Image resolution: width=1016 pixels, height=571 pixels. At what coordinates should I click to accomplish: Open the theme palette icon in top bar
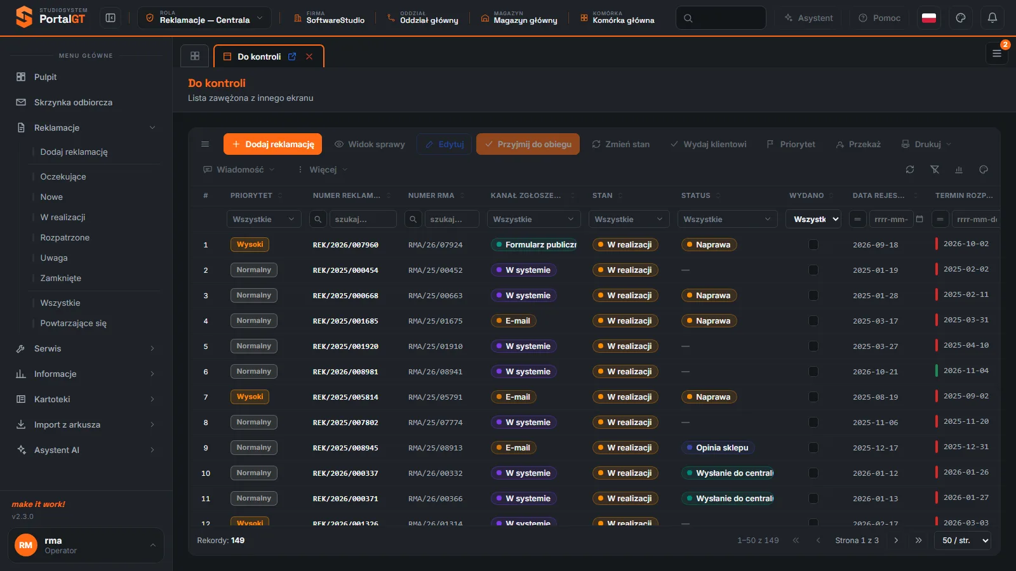[961, 18]
